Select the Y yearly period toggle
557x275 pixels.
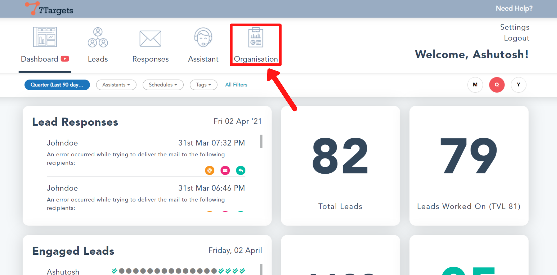(518, 85)
